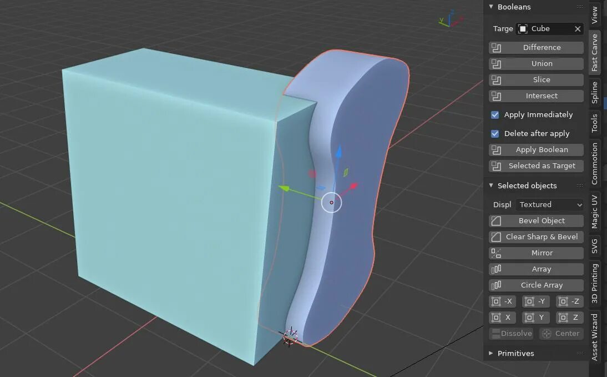Screen dimensions: 607x377
Task: Click the Center button
Action: click(562, 334)
